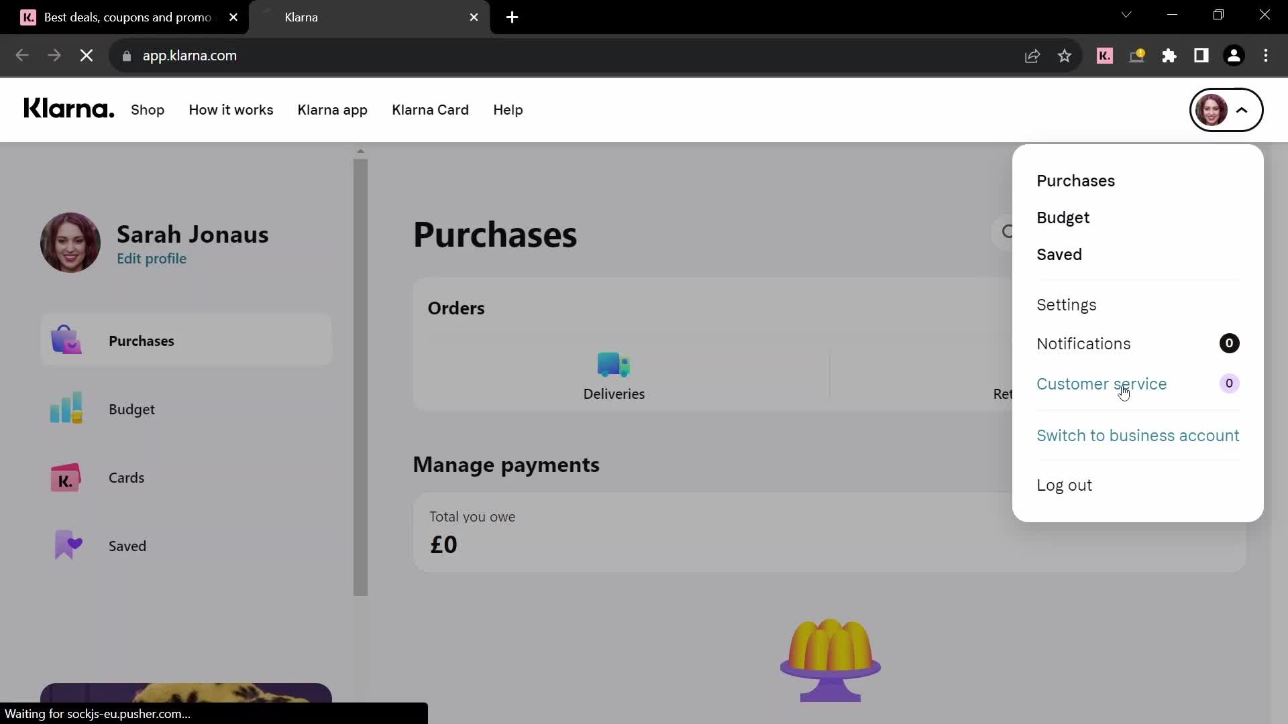
Task: Click the address bar URL app.klarna.com
Action: [189, 56]
